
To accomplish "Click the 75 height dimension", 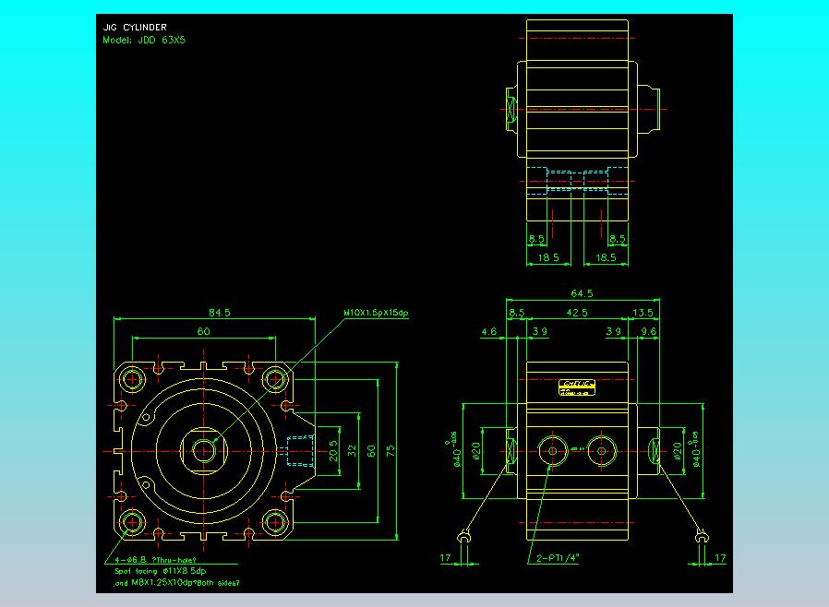I will coord(390,450).
